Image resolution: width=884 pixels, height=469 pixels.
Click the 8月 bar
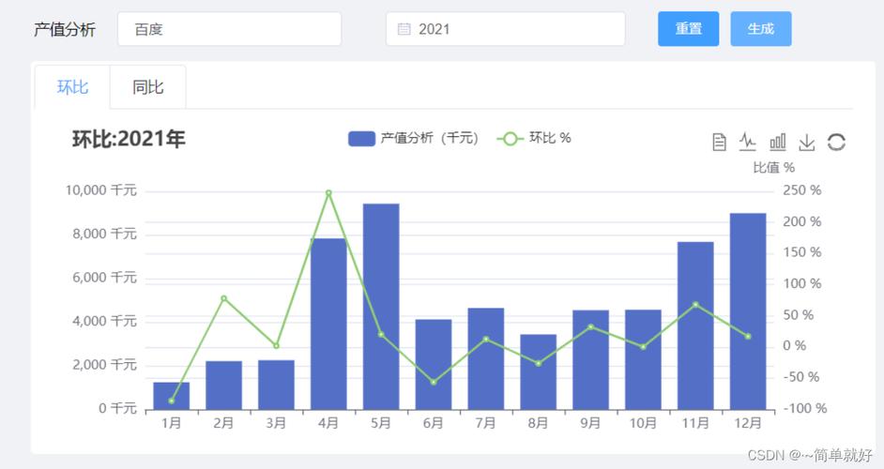click(x=539, y=372)
